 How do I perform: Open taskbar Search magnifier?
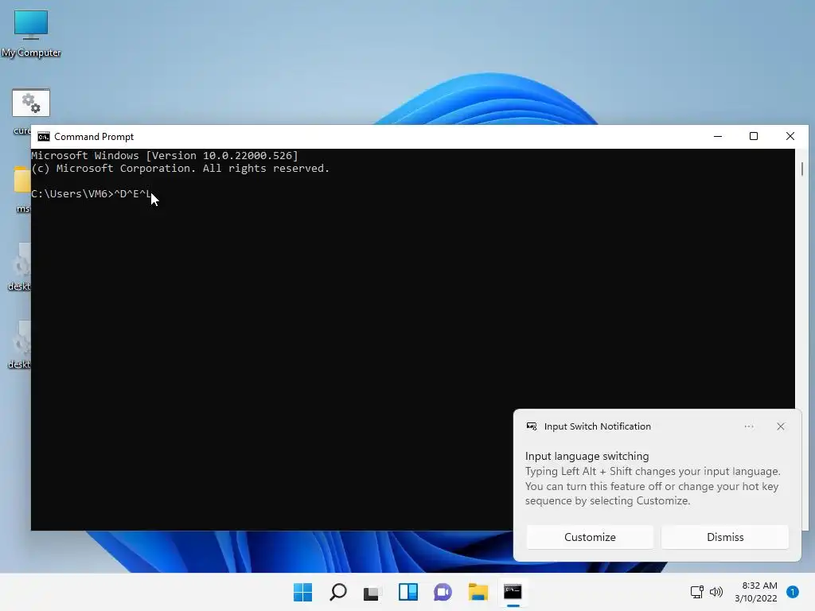338,592
